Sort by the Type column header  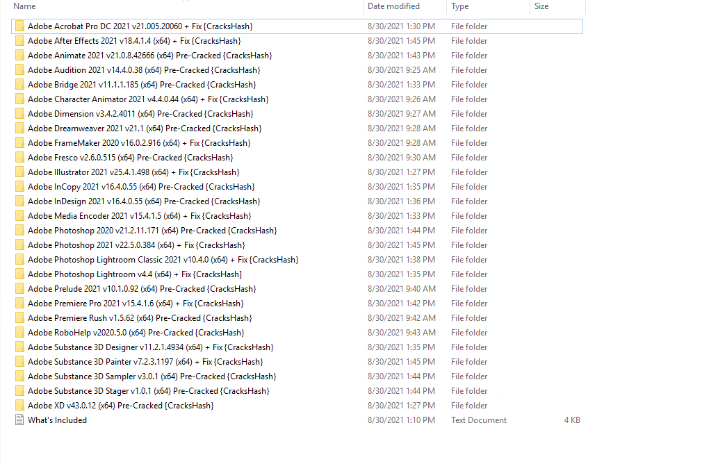[459, 6]
